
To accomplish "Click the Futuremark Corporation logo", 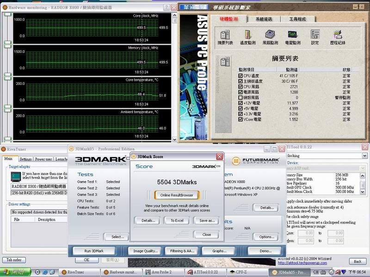I will point(254,161).
